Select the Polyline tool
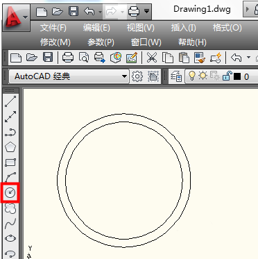This screenshot has width=258, height=259. tap(10, 133)
